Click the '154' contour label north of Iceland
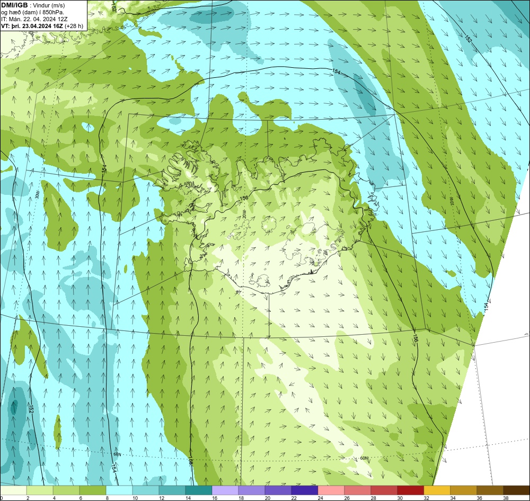This screenshot has width=530, height=501. [336, 71]
